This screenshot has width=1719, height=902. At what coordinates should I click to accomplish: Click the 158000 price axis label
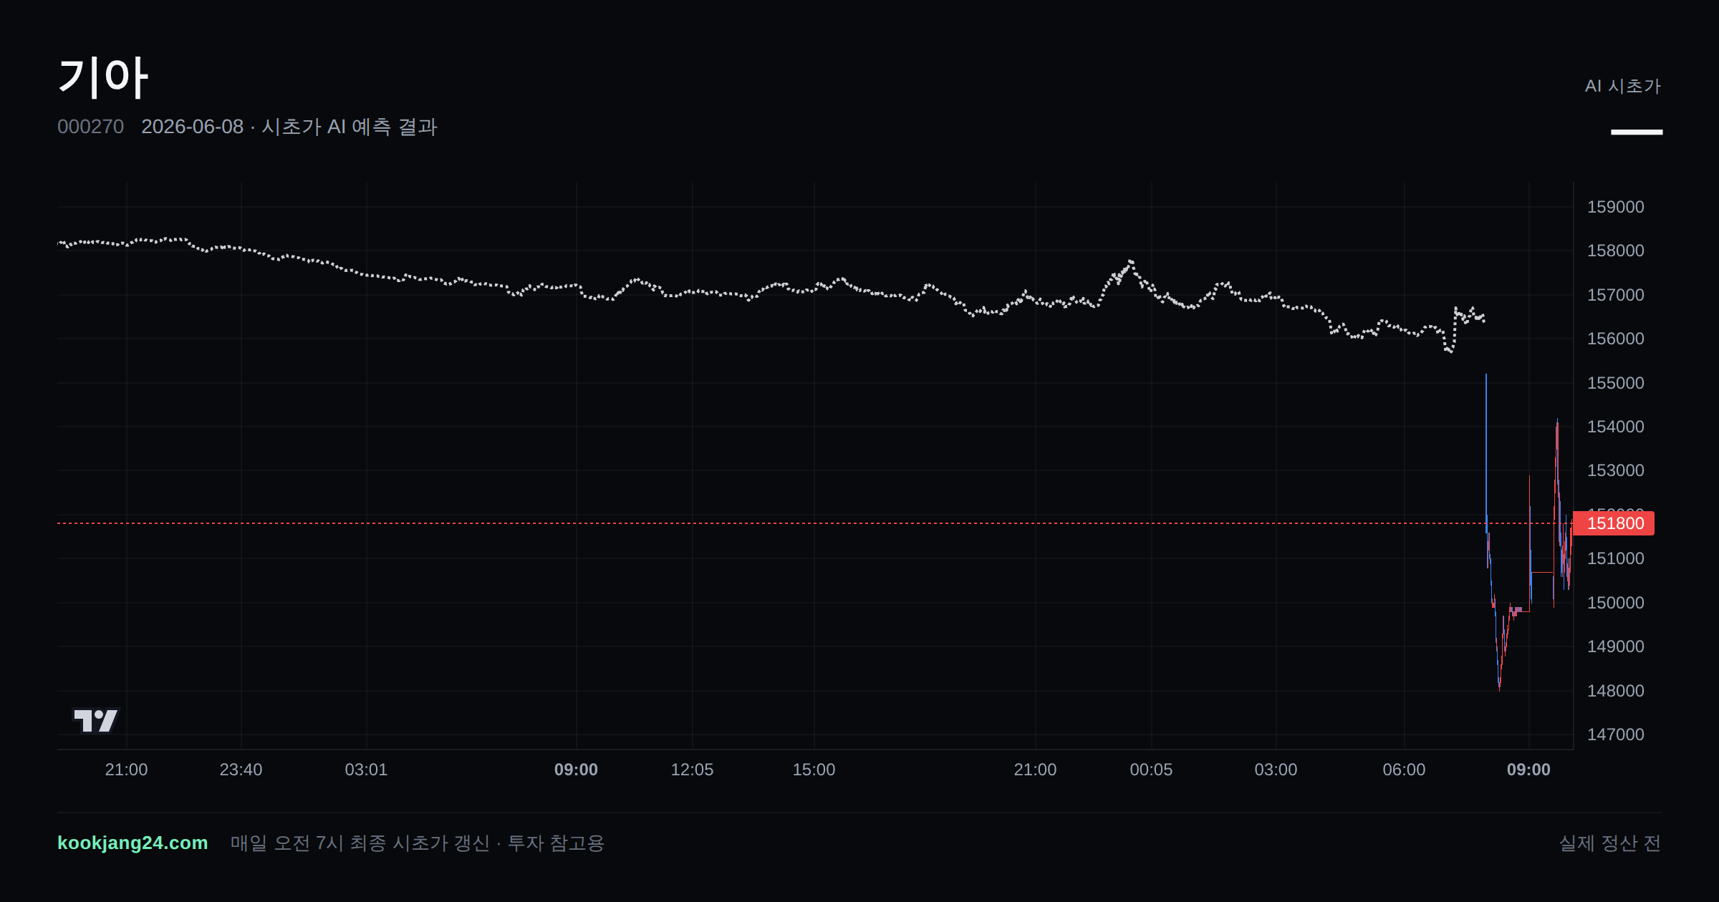pyautogui.click(x=1615, y=251)
